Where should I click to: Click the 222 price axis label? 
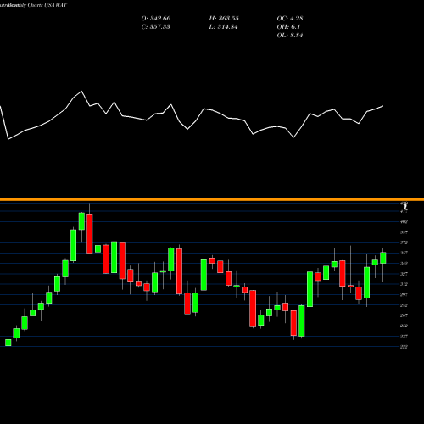pyautogui.click(x=404, y=347)
